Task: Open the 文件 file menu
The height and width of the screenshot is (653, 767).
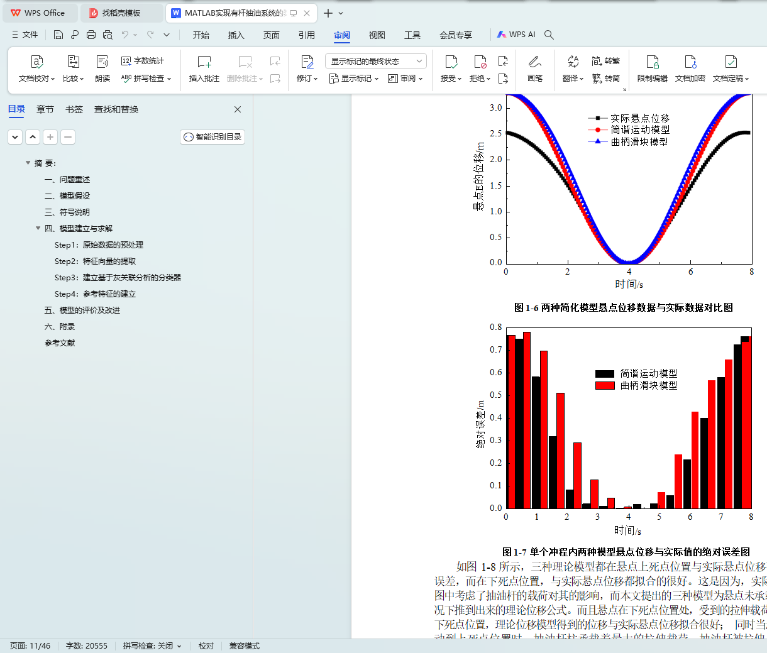Action: coord(25,35)
